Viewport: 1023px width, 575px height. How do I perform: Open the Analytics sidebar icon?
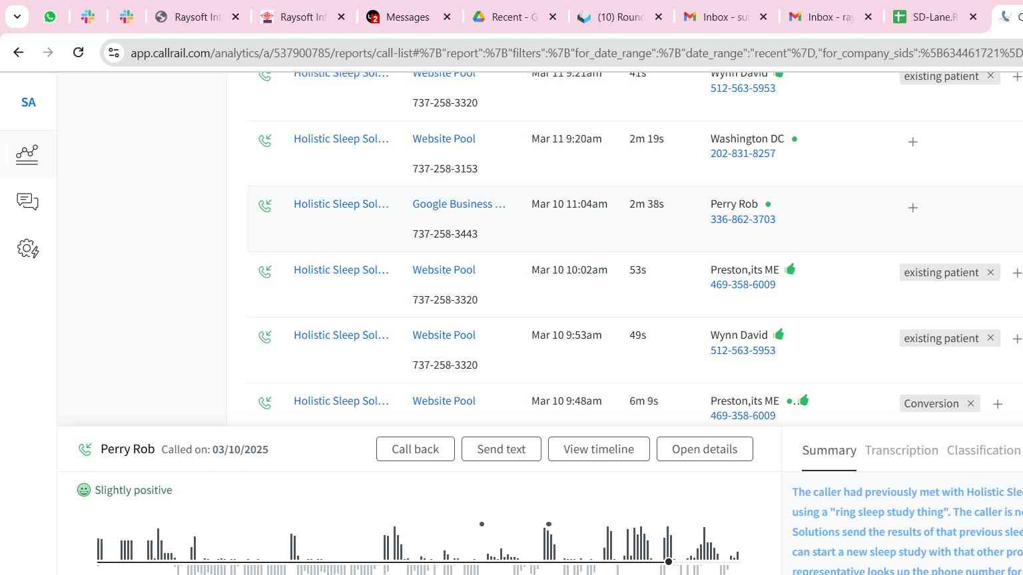(27, 154)
